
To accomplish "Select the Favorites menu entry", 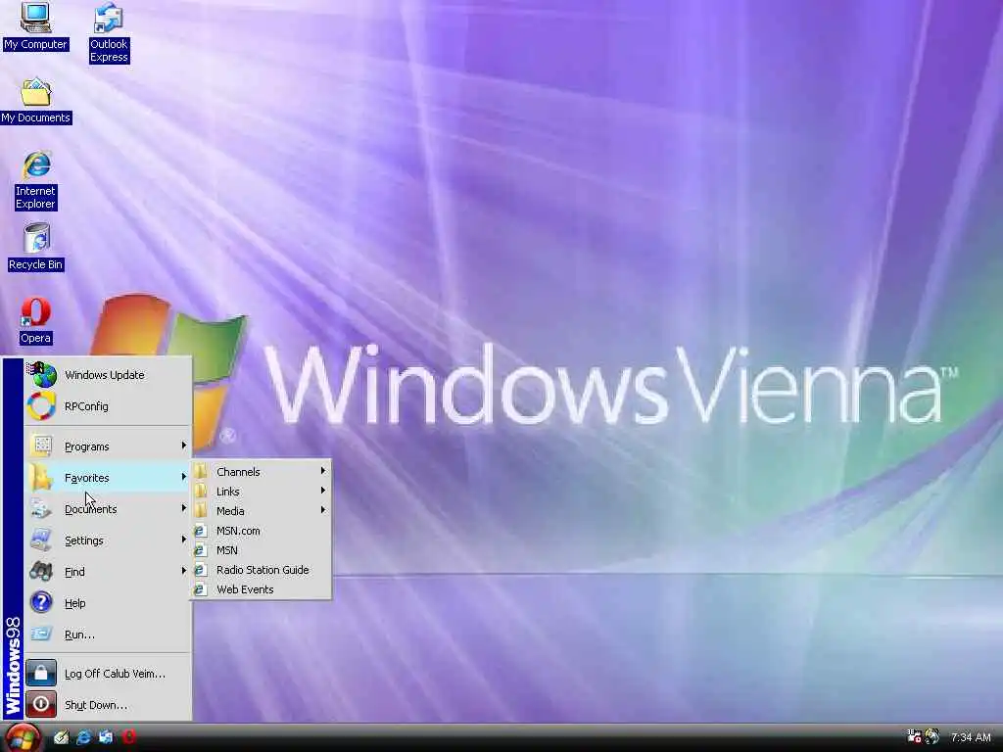I will tap(108, 477).
